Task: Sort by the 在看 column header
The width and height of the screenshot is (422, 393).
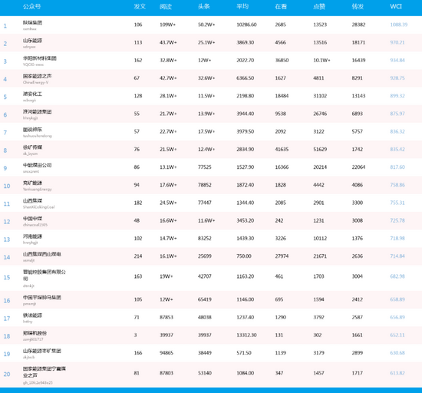Action: click(x=281, y=7)
